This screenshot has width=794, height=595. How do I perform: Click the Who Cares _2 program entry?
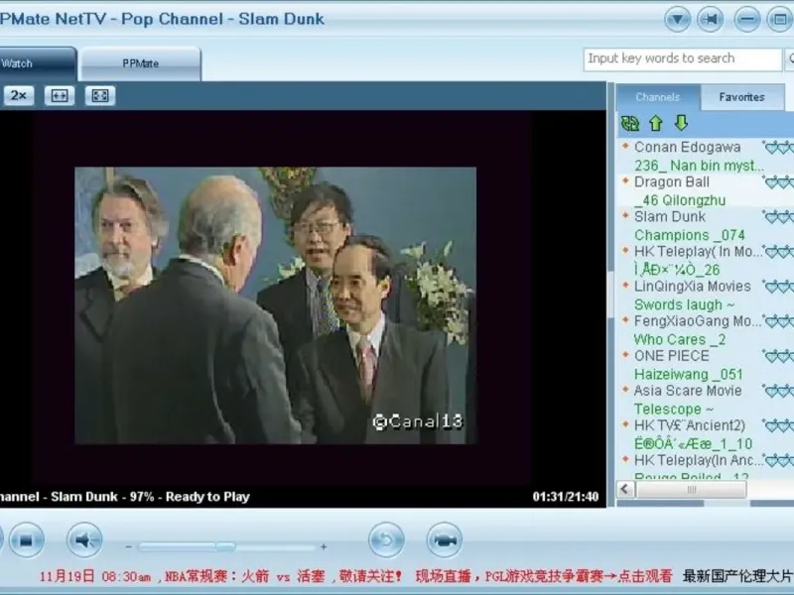680,339
